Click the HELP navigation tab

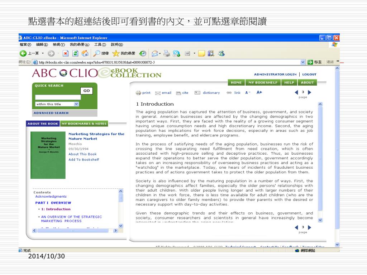point(289,83)
